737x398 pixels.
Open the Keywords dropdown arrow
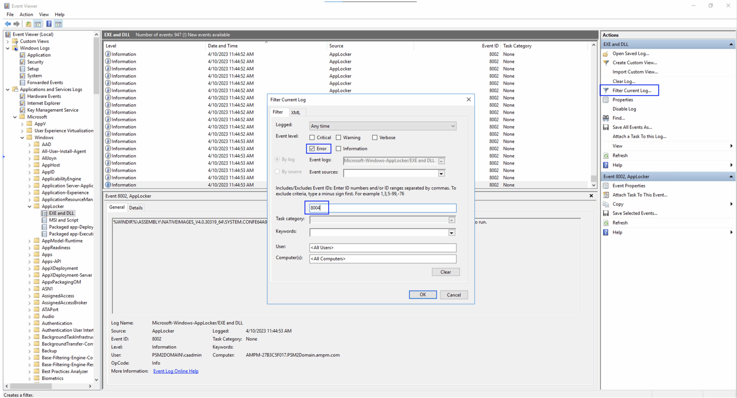[x=452, y=233]
